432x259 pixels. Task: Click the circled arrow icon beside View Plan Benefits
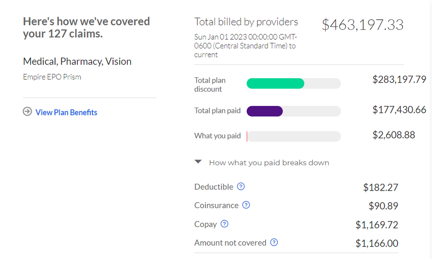click(x=27, y=112)
